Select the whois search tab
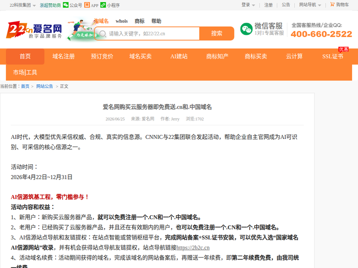Viewport: 358px width, 268px height. point(121,21)
